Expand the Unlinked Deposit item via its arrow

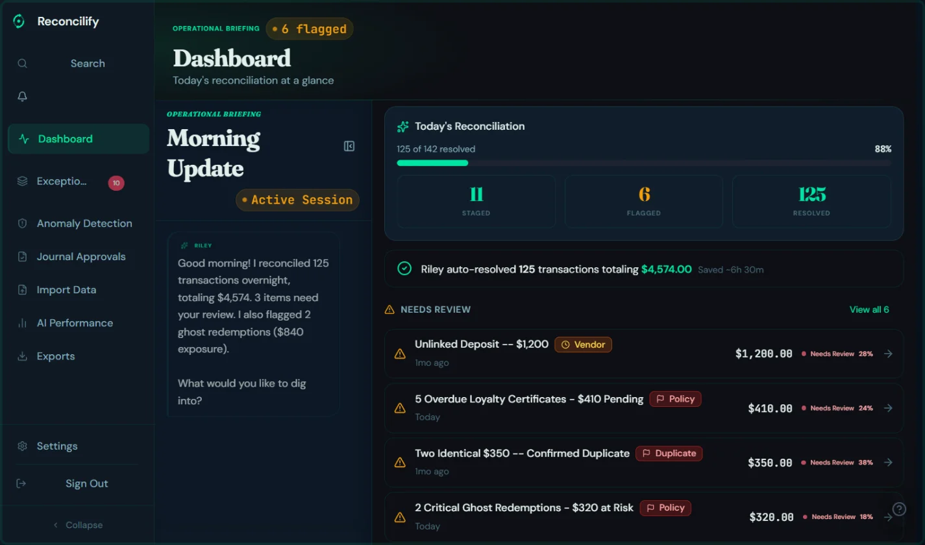point(887,354)
